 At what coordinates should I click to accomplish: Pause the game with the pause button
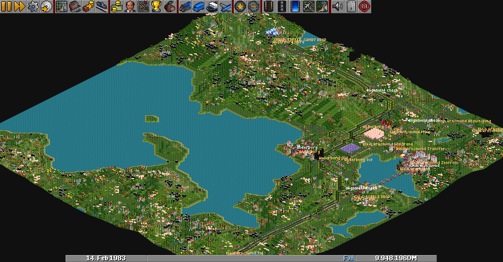pos(6,6)
